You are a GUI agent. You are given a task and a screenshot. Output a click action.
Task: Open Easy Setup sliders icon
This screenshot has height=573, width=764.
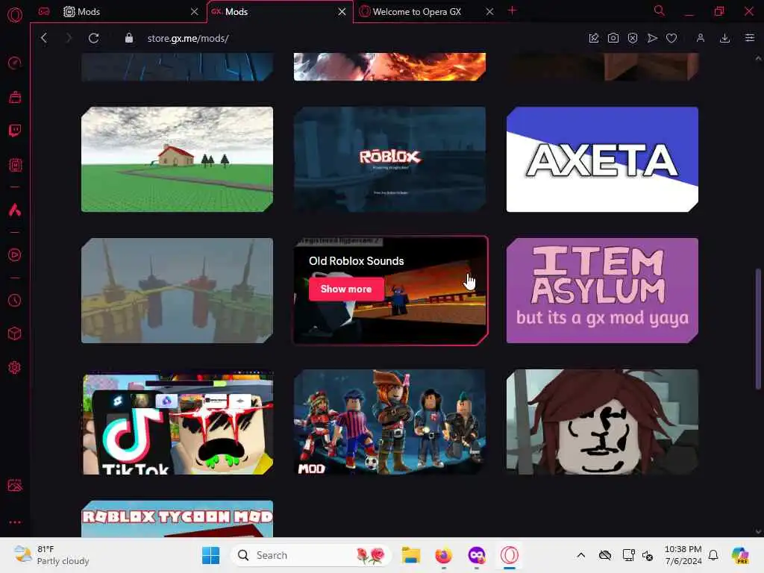(x=749, y=38)
